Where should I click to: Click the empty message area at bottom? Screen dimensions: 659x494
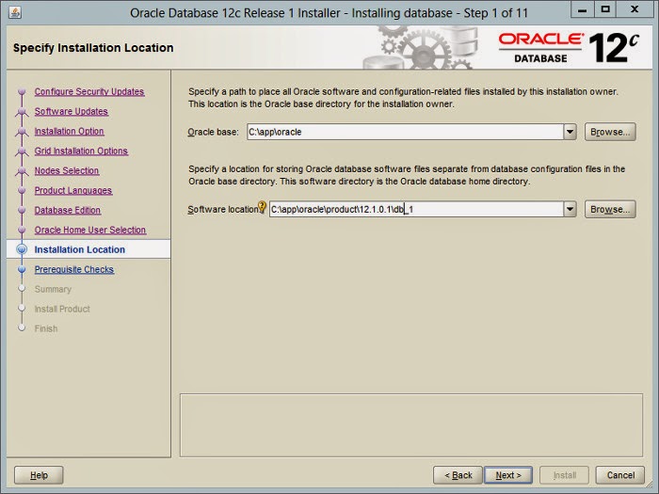click(x=411, y=425)
